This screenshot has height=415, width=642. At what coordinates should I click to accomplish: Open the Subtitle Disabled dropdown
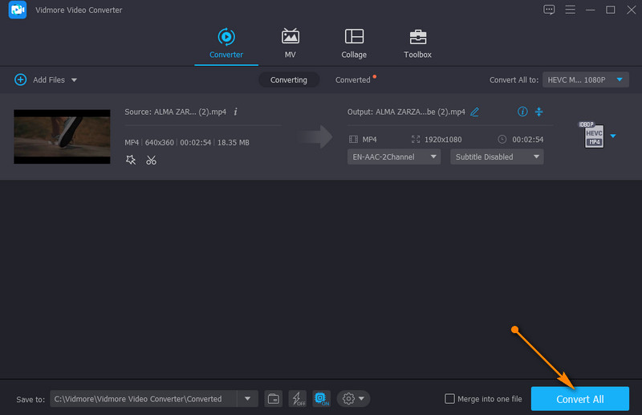click(497, 157)
